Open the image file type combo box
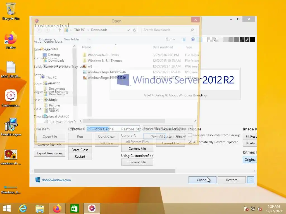Screen dimensions: 286x214 coord(168,128)
